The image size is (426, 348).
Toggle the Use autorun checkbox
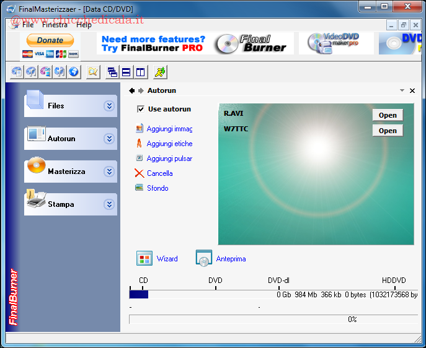141,109
